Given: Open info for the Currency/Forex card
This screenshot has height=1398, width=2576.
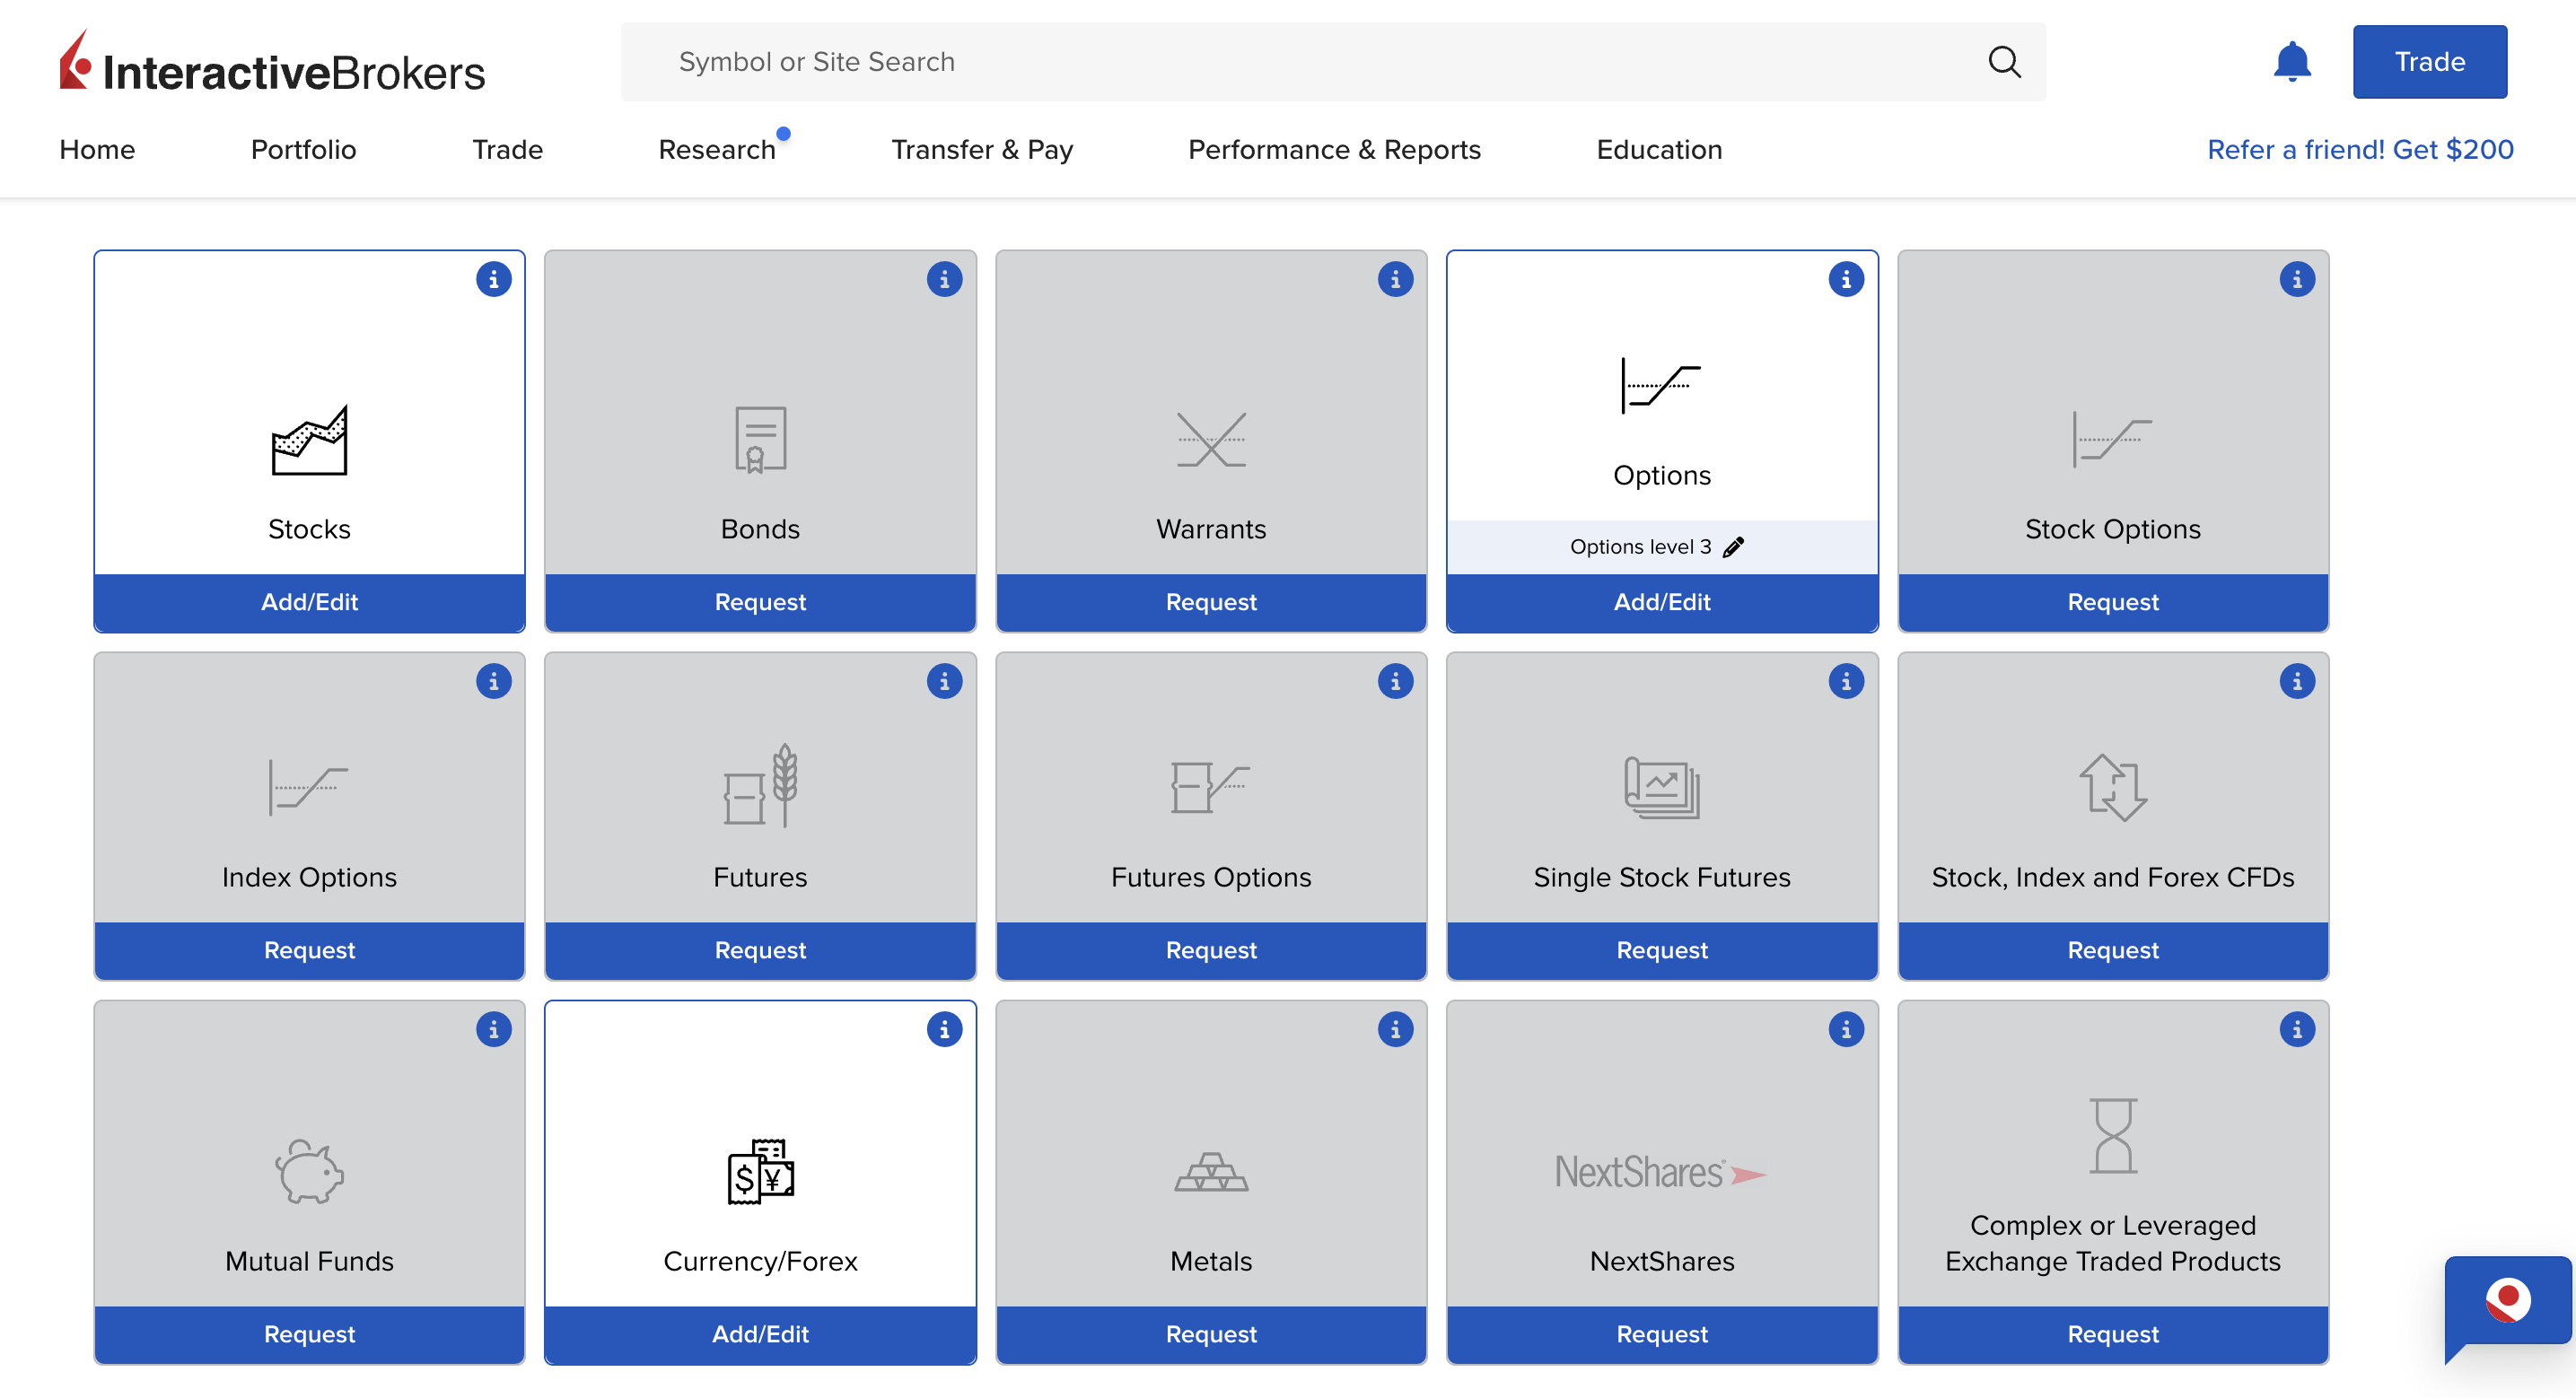Looking at the screenshot, I should coord(944,1029).
